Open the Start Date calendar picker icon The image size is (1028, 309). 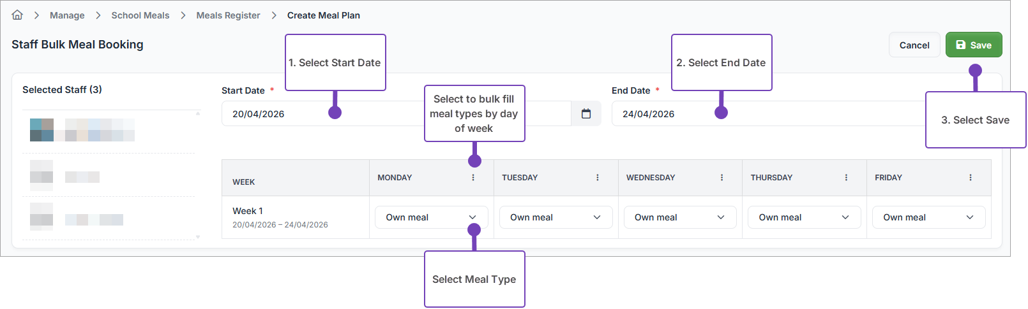pyautogui.click(x=586, y=114)
